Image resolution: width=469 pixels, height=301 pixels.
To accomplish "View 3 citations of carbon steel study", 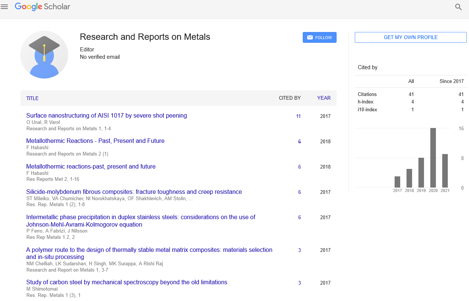I will 299,283.
